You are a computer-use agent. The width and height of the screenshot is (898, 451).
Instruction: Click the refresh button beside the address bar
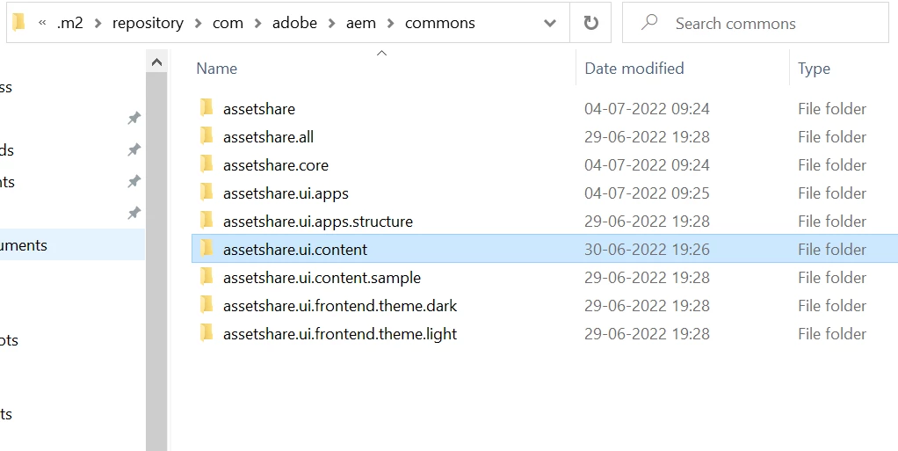(x=590, y=23)
